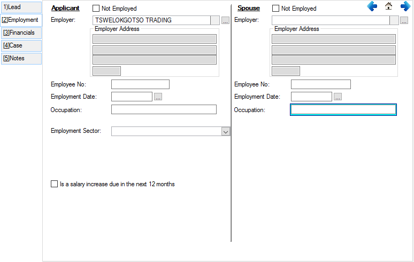Tick spouse Not Employed checkbox
Viewport: 414px width, 262px height.
[x=276, y=9]
